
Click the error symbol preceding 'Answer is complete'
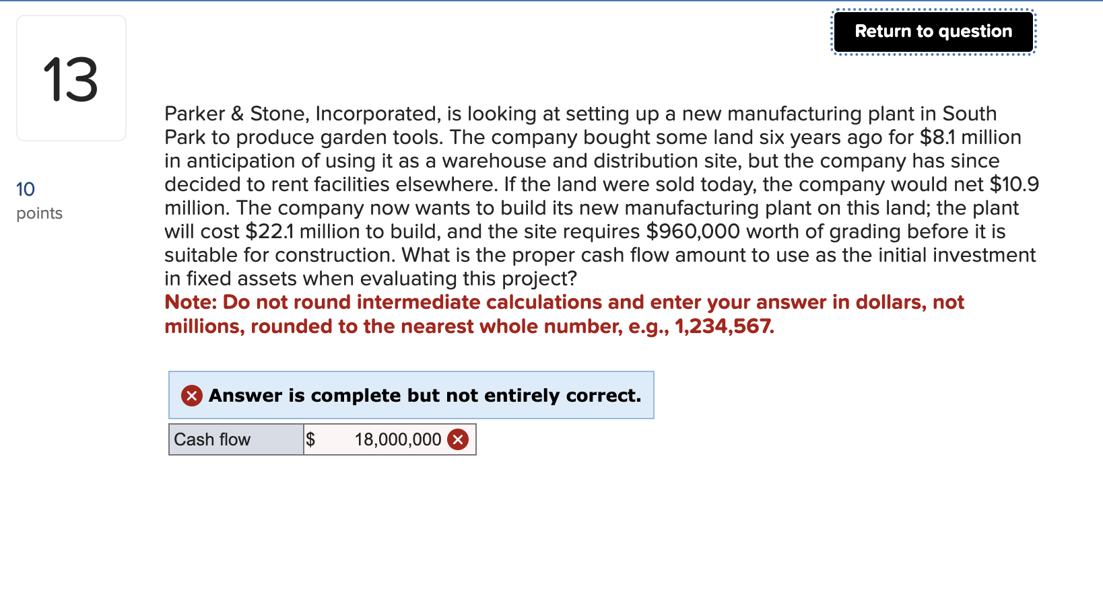coord(192,396)
